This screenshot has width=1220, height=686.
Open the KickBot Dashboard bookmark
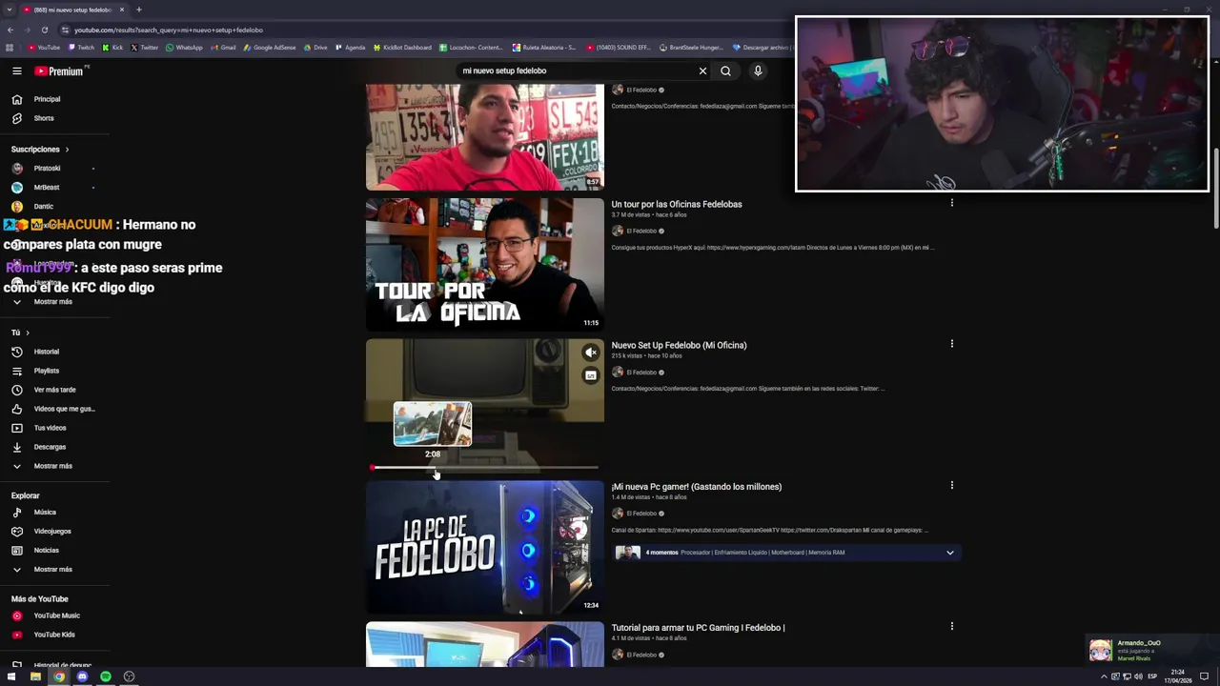(x=402, y=47)
